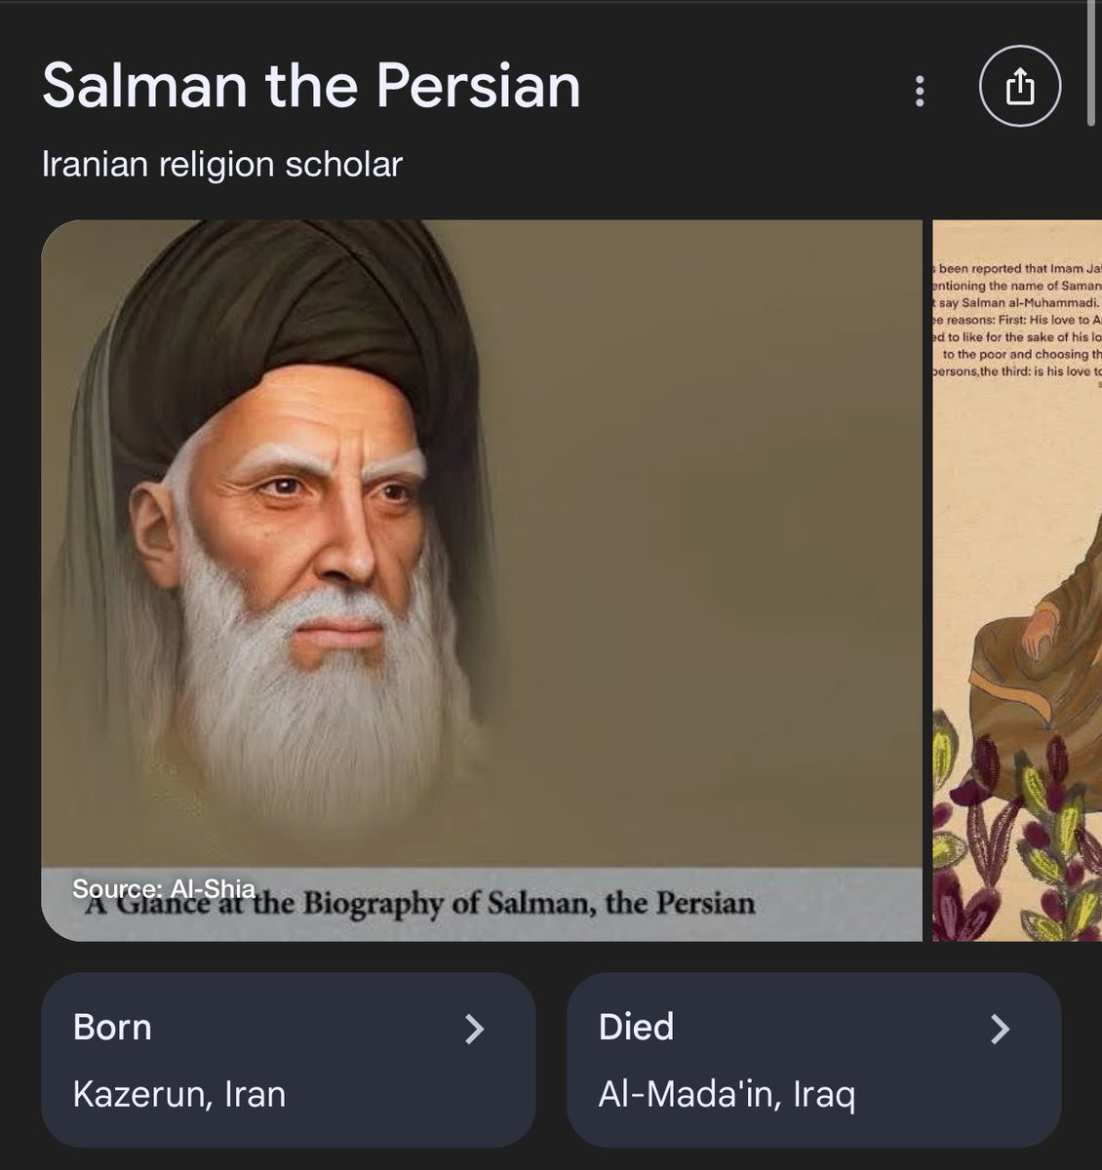This screenshot has width=1102, height=1170.
Task: Select the "Died" heading label
Action: tap(636, 1027)
